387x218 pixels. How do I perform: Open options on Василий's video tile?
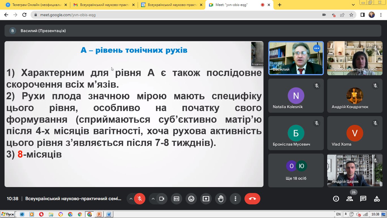(x=316, y=49)
